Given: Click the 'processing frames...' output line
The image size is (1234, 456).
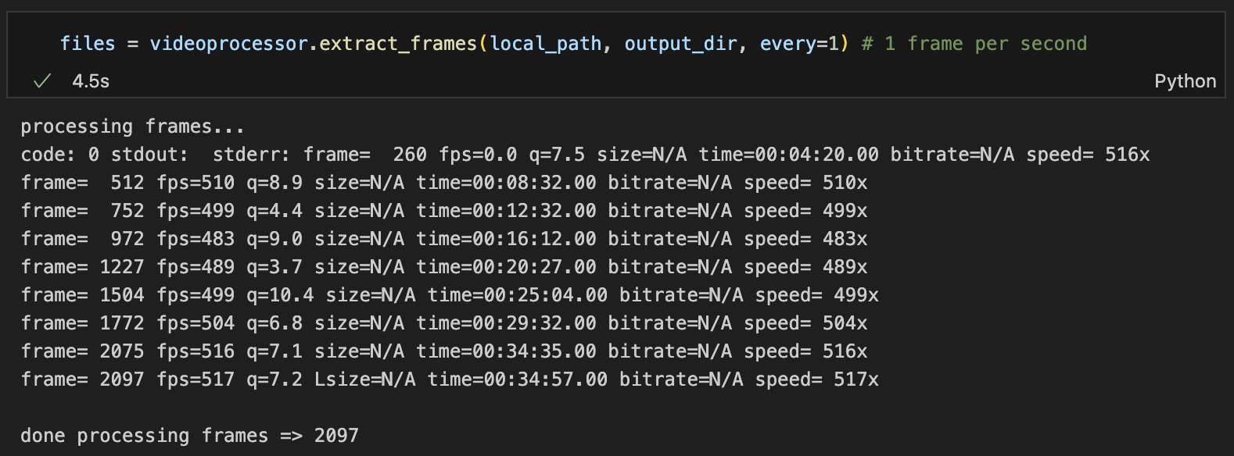Looking at the screenshot, I should point(132,126).
